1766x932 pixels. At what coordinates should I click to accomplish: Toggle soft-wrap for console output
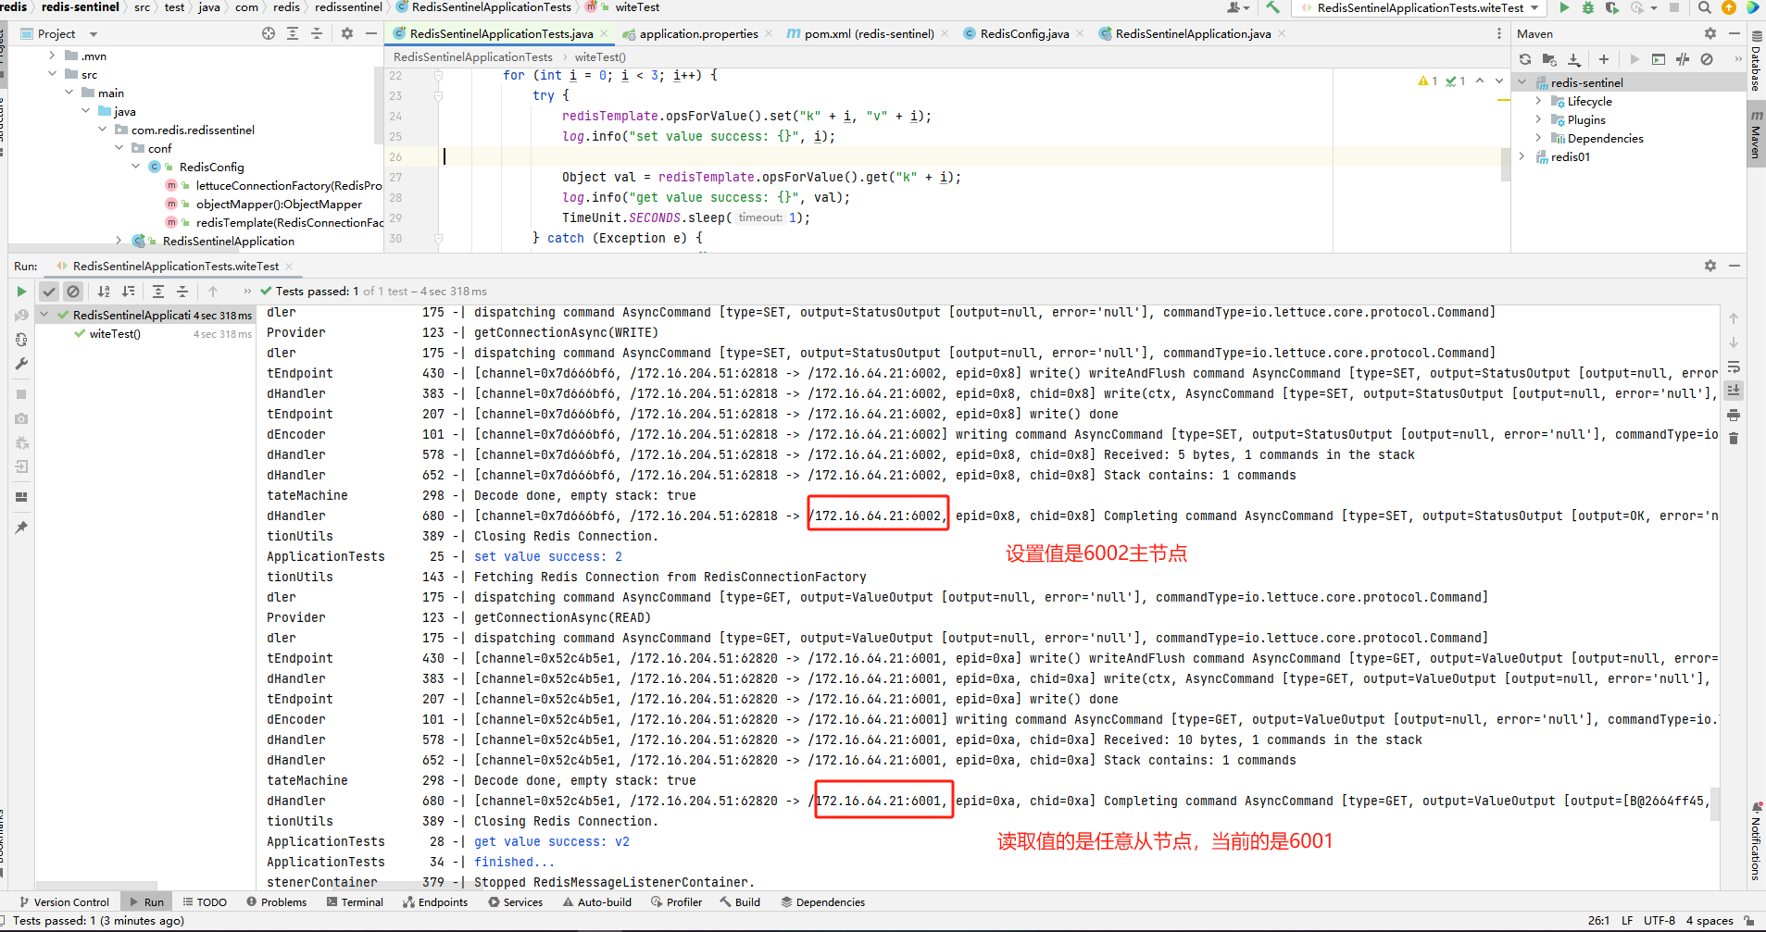click(1734, 367)
